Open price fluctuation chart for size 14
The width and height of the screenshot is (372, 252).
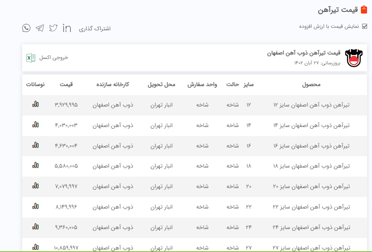[x=36, y=125]
